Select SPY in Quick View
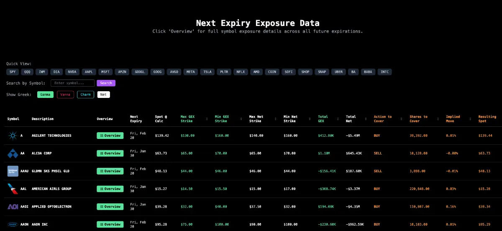 tap(13, 72)
